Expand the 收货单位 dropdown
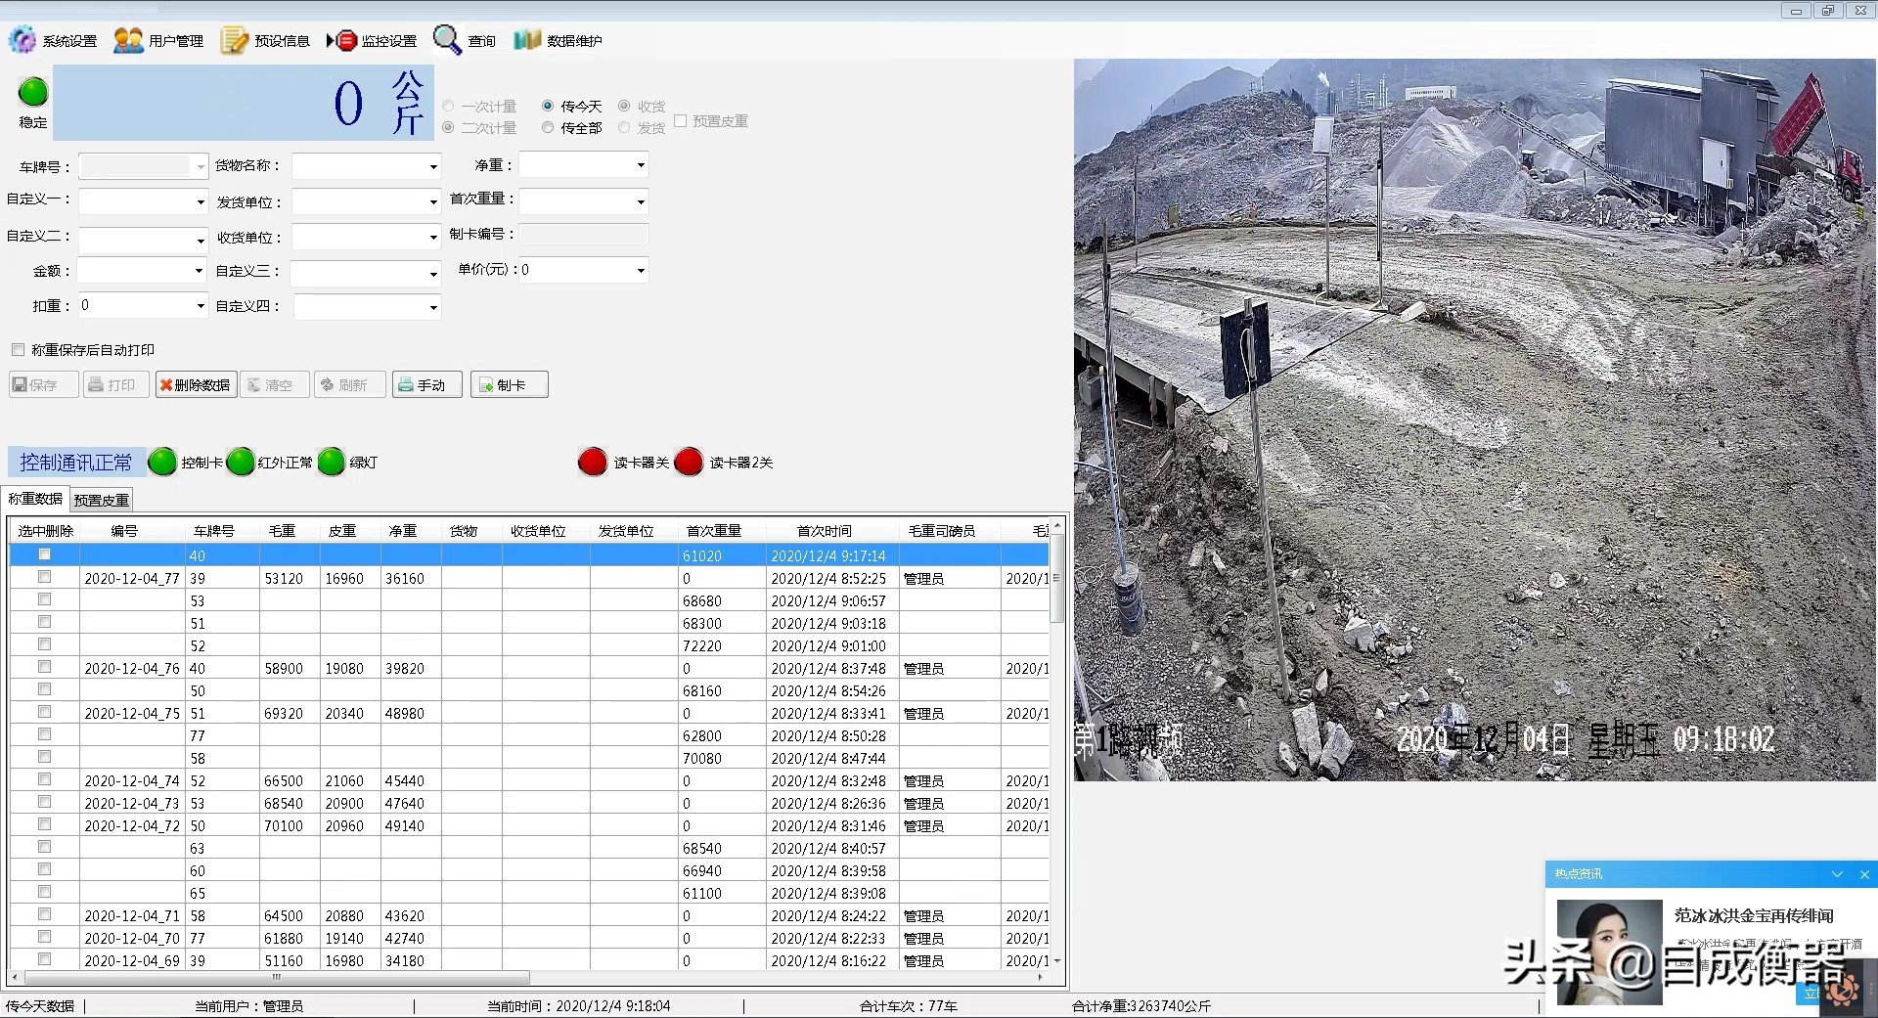Image resolution: width=1878 pixels, height=1018 pixels. coord(433,237)
